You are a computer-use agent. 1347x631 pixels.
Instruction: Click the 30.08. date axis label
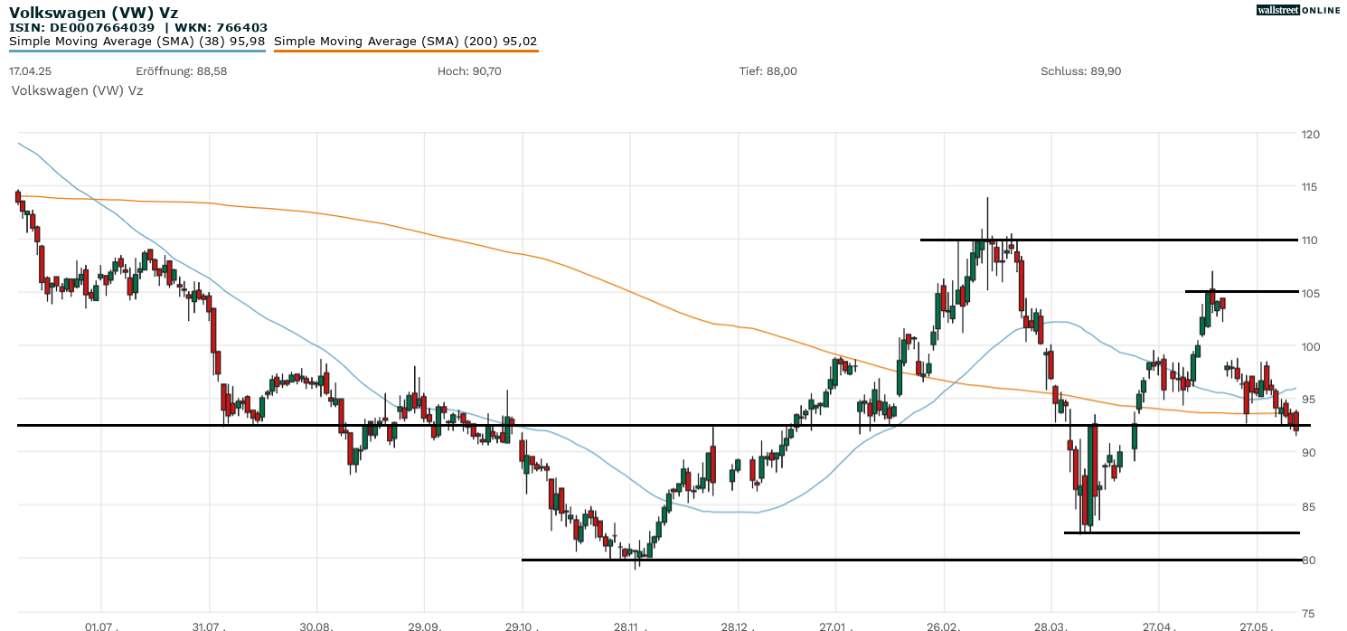click(317, 626)
